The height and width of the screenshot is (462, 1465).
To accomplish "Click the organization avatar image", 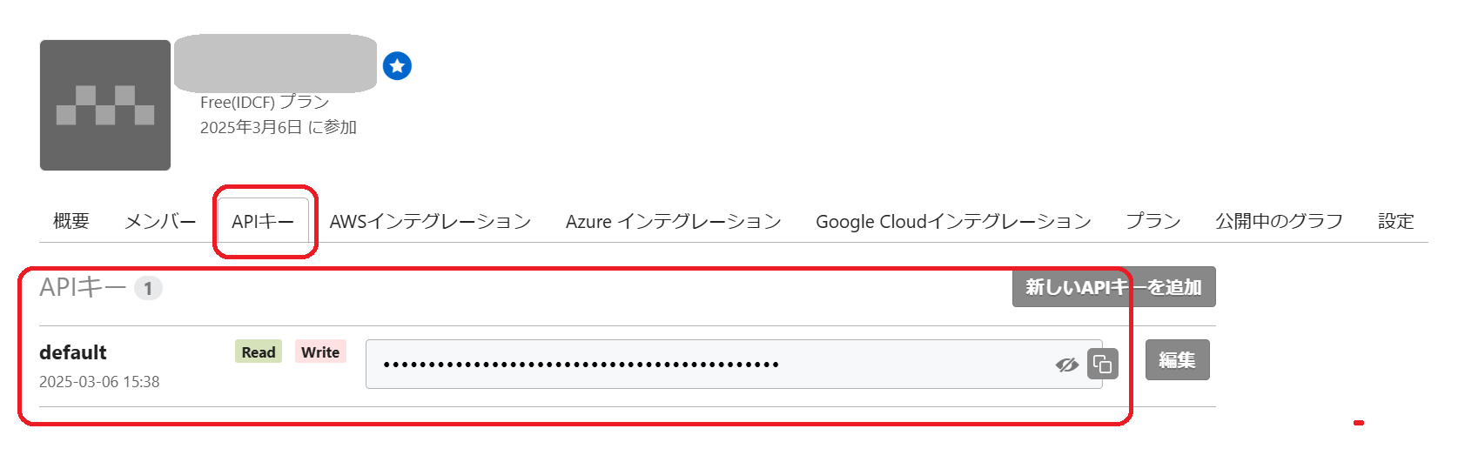I will (105, 105).
